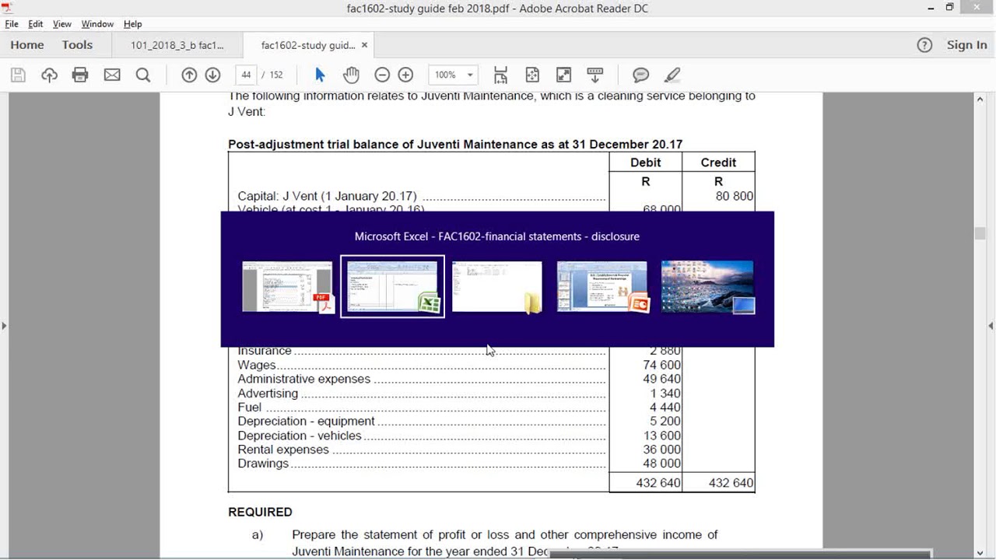Click the vertical scrollbar up arrow
Image resolution: width=996 pixels, height=560 pixels.
point(980,100)
